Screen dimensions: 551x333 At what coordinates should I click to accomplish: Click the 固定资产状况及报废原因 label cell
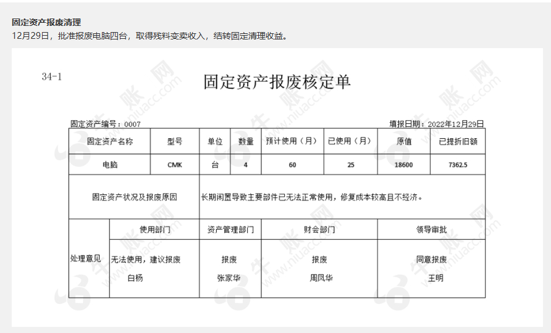click(134, 197)
